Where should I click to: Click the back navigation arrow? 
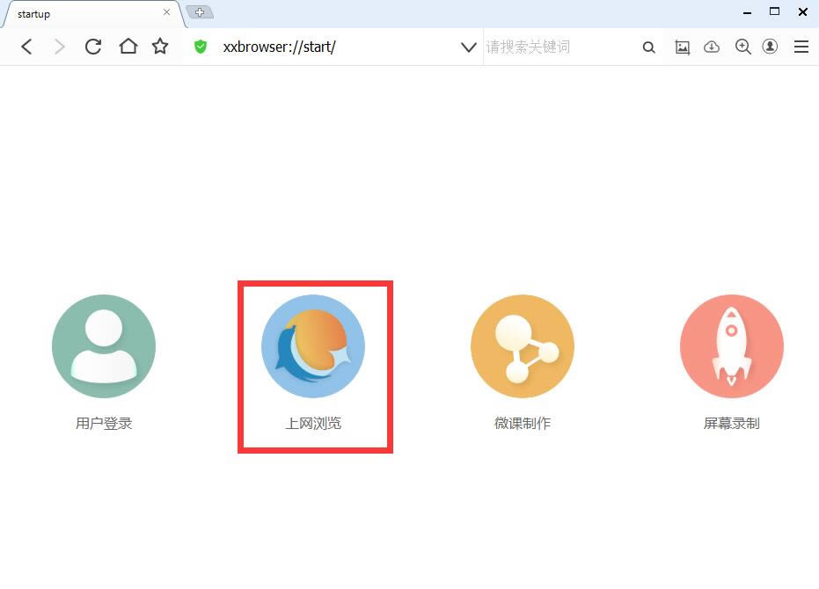(26, 47)
